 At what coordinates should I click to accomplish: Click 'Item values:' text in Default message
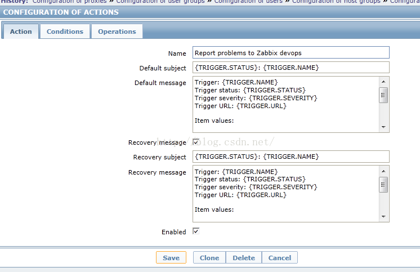point(214,121)
